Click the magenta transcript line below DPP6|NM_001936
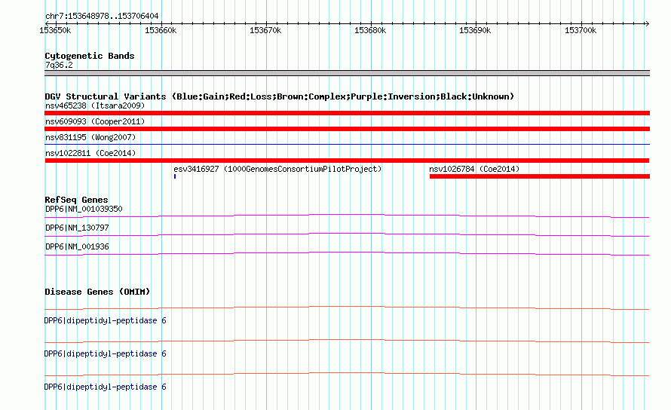 (x=347, y=253)
